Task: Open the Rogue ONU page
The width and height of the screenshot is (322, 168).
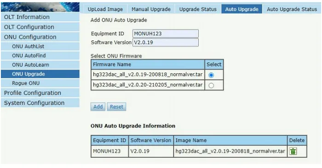Action: pos(40,83)
